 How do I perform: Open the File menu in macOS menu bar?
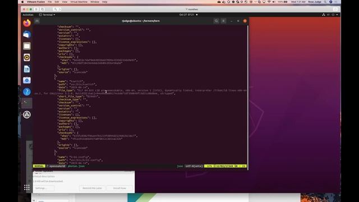(x=50, y=2)
